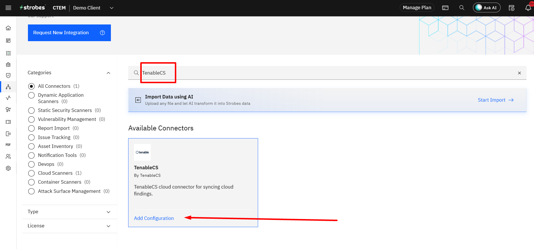Open the Ask AI assistant

486,8
